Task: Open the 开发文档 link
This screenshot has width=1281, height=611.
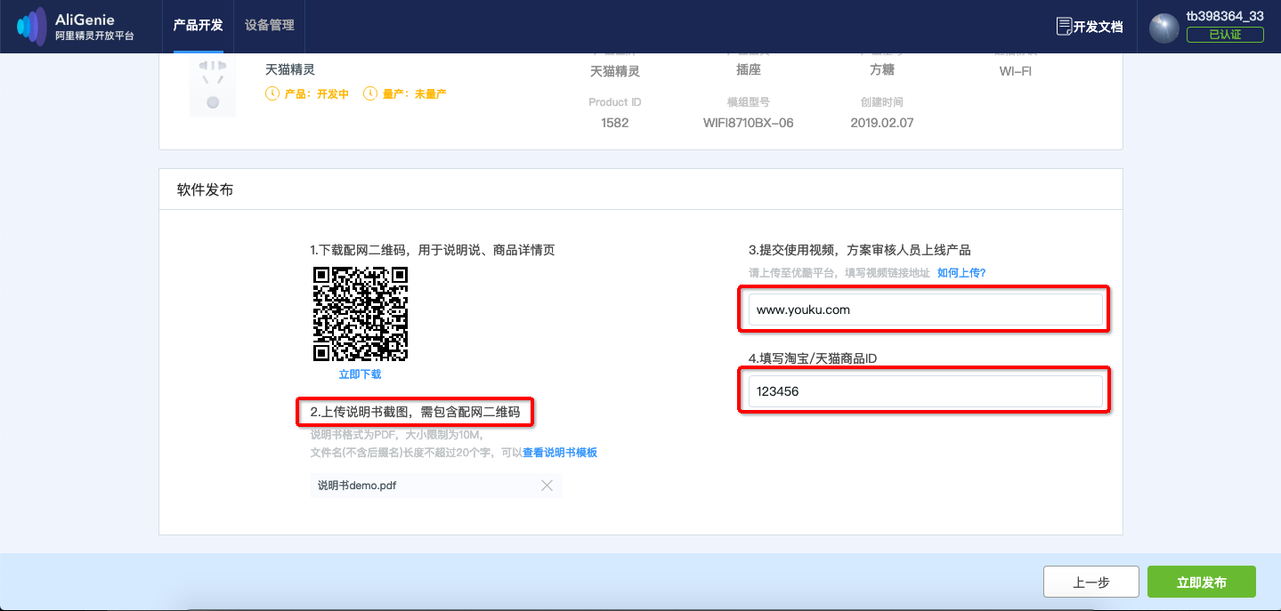Action: 1098,27
